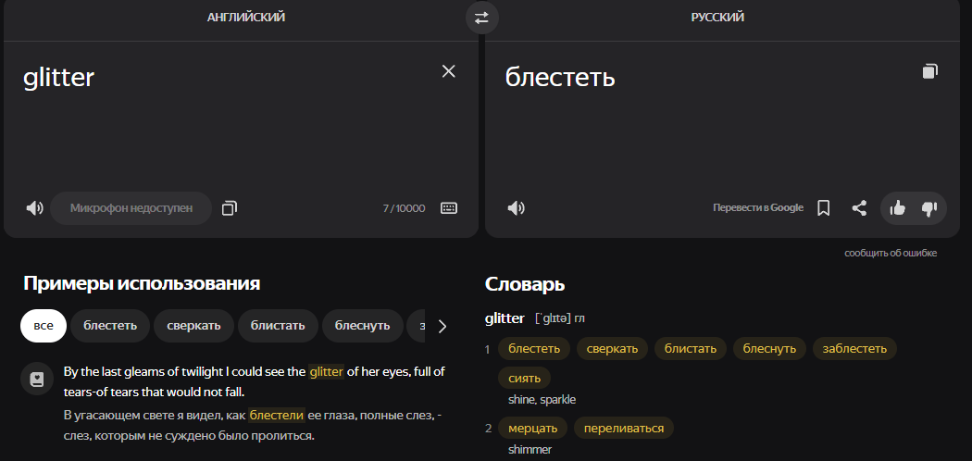Bookmark this translation
This screenshot has height=461, width=972.
click(x=823, y=208)
